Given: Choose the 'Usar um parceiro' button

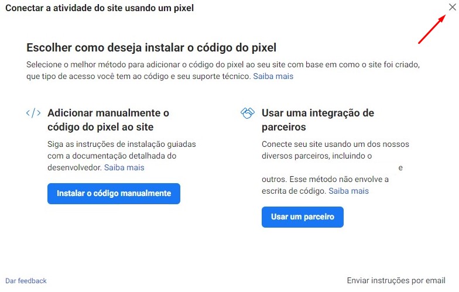Looking at the screenshot, I should point(302,217).
